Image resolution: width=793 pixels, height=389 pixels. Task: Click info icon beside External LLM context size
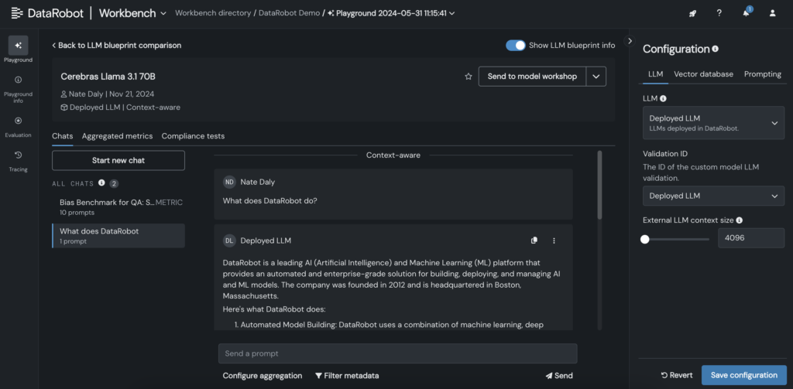tap(740, 220)
